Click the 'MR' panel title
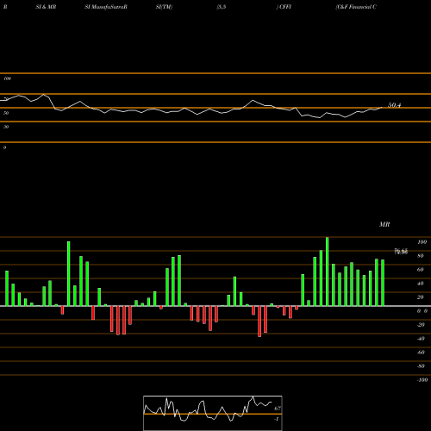This screenshot has width=431, height=431. [384, 224]
